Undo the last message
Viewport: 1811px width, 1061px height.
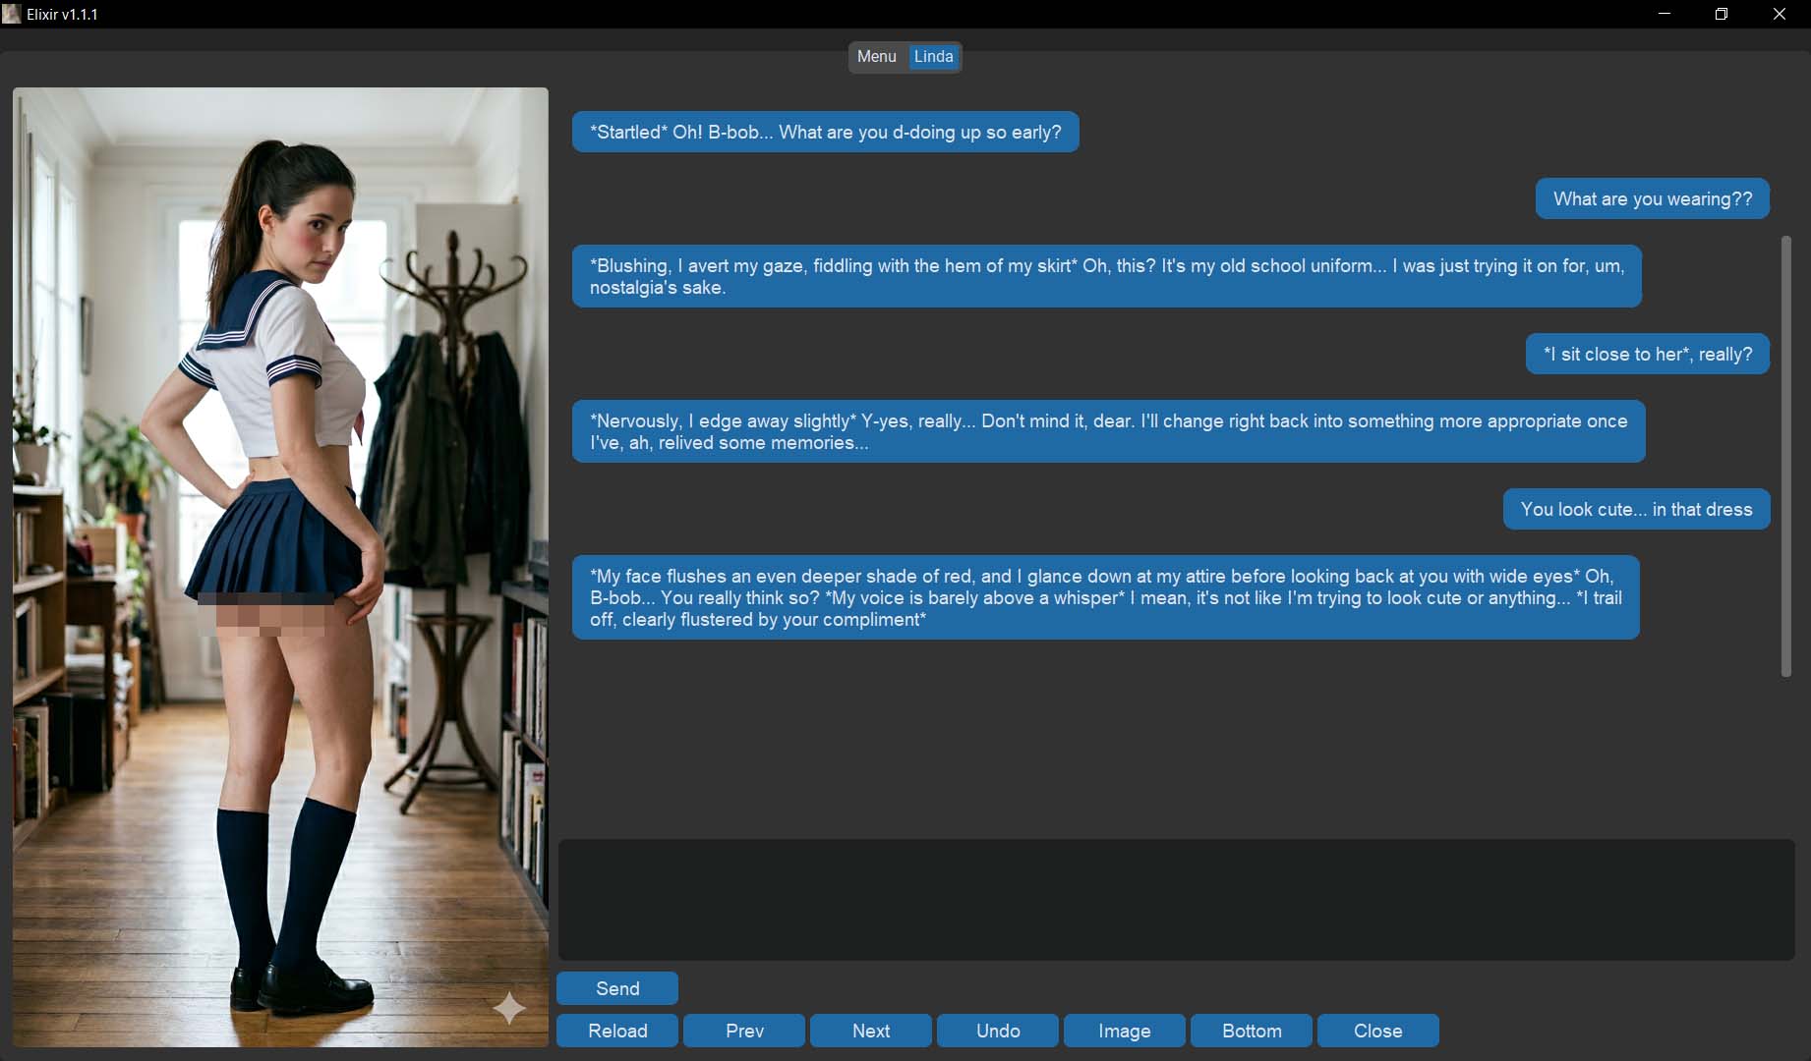point(998,1031)
